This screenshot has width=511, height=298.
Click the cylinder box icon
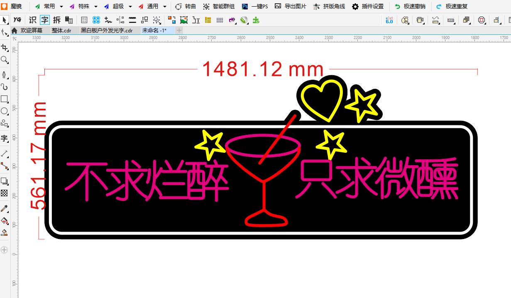point(420,20)
